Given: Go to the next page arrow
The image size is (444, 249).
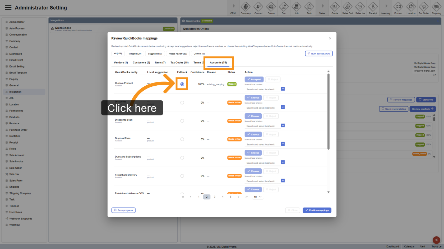Looking at the screenshot, I should (239, 197).
